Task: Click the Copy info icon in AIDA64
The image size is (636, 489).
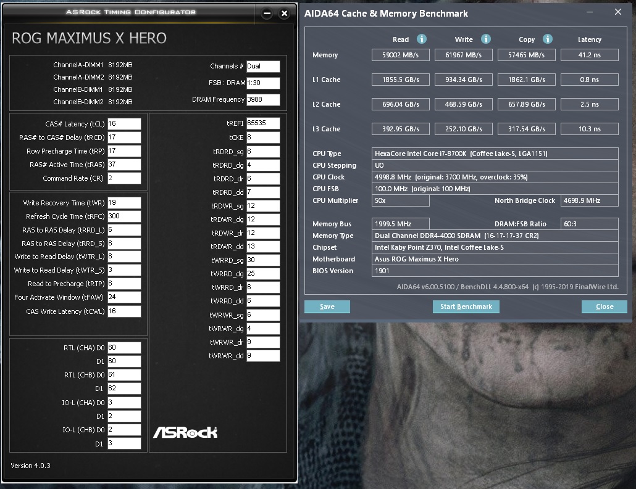Action: point(548,39)
